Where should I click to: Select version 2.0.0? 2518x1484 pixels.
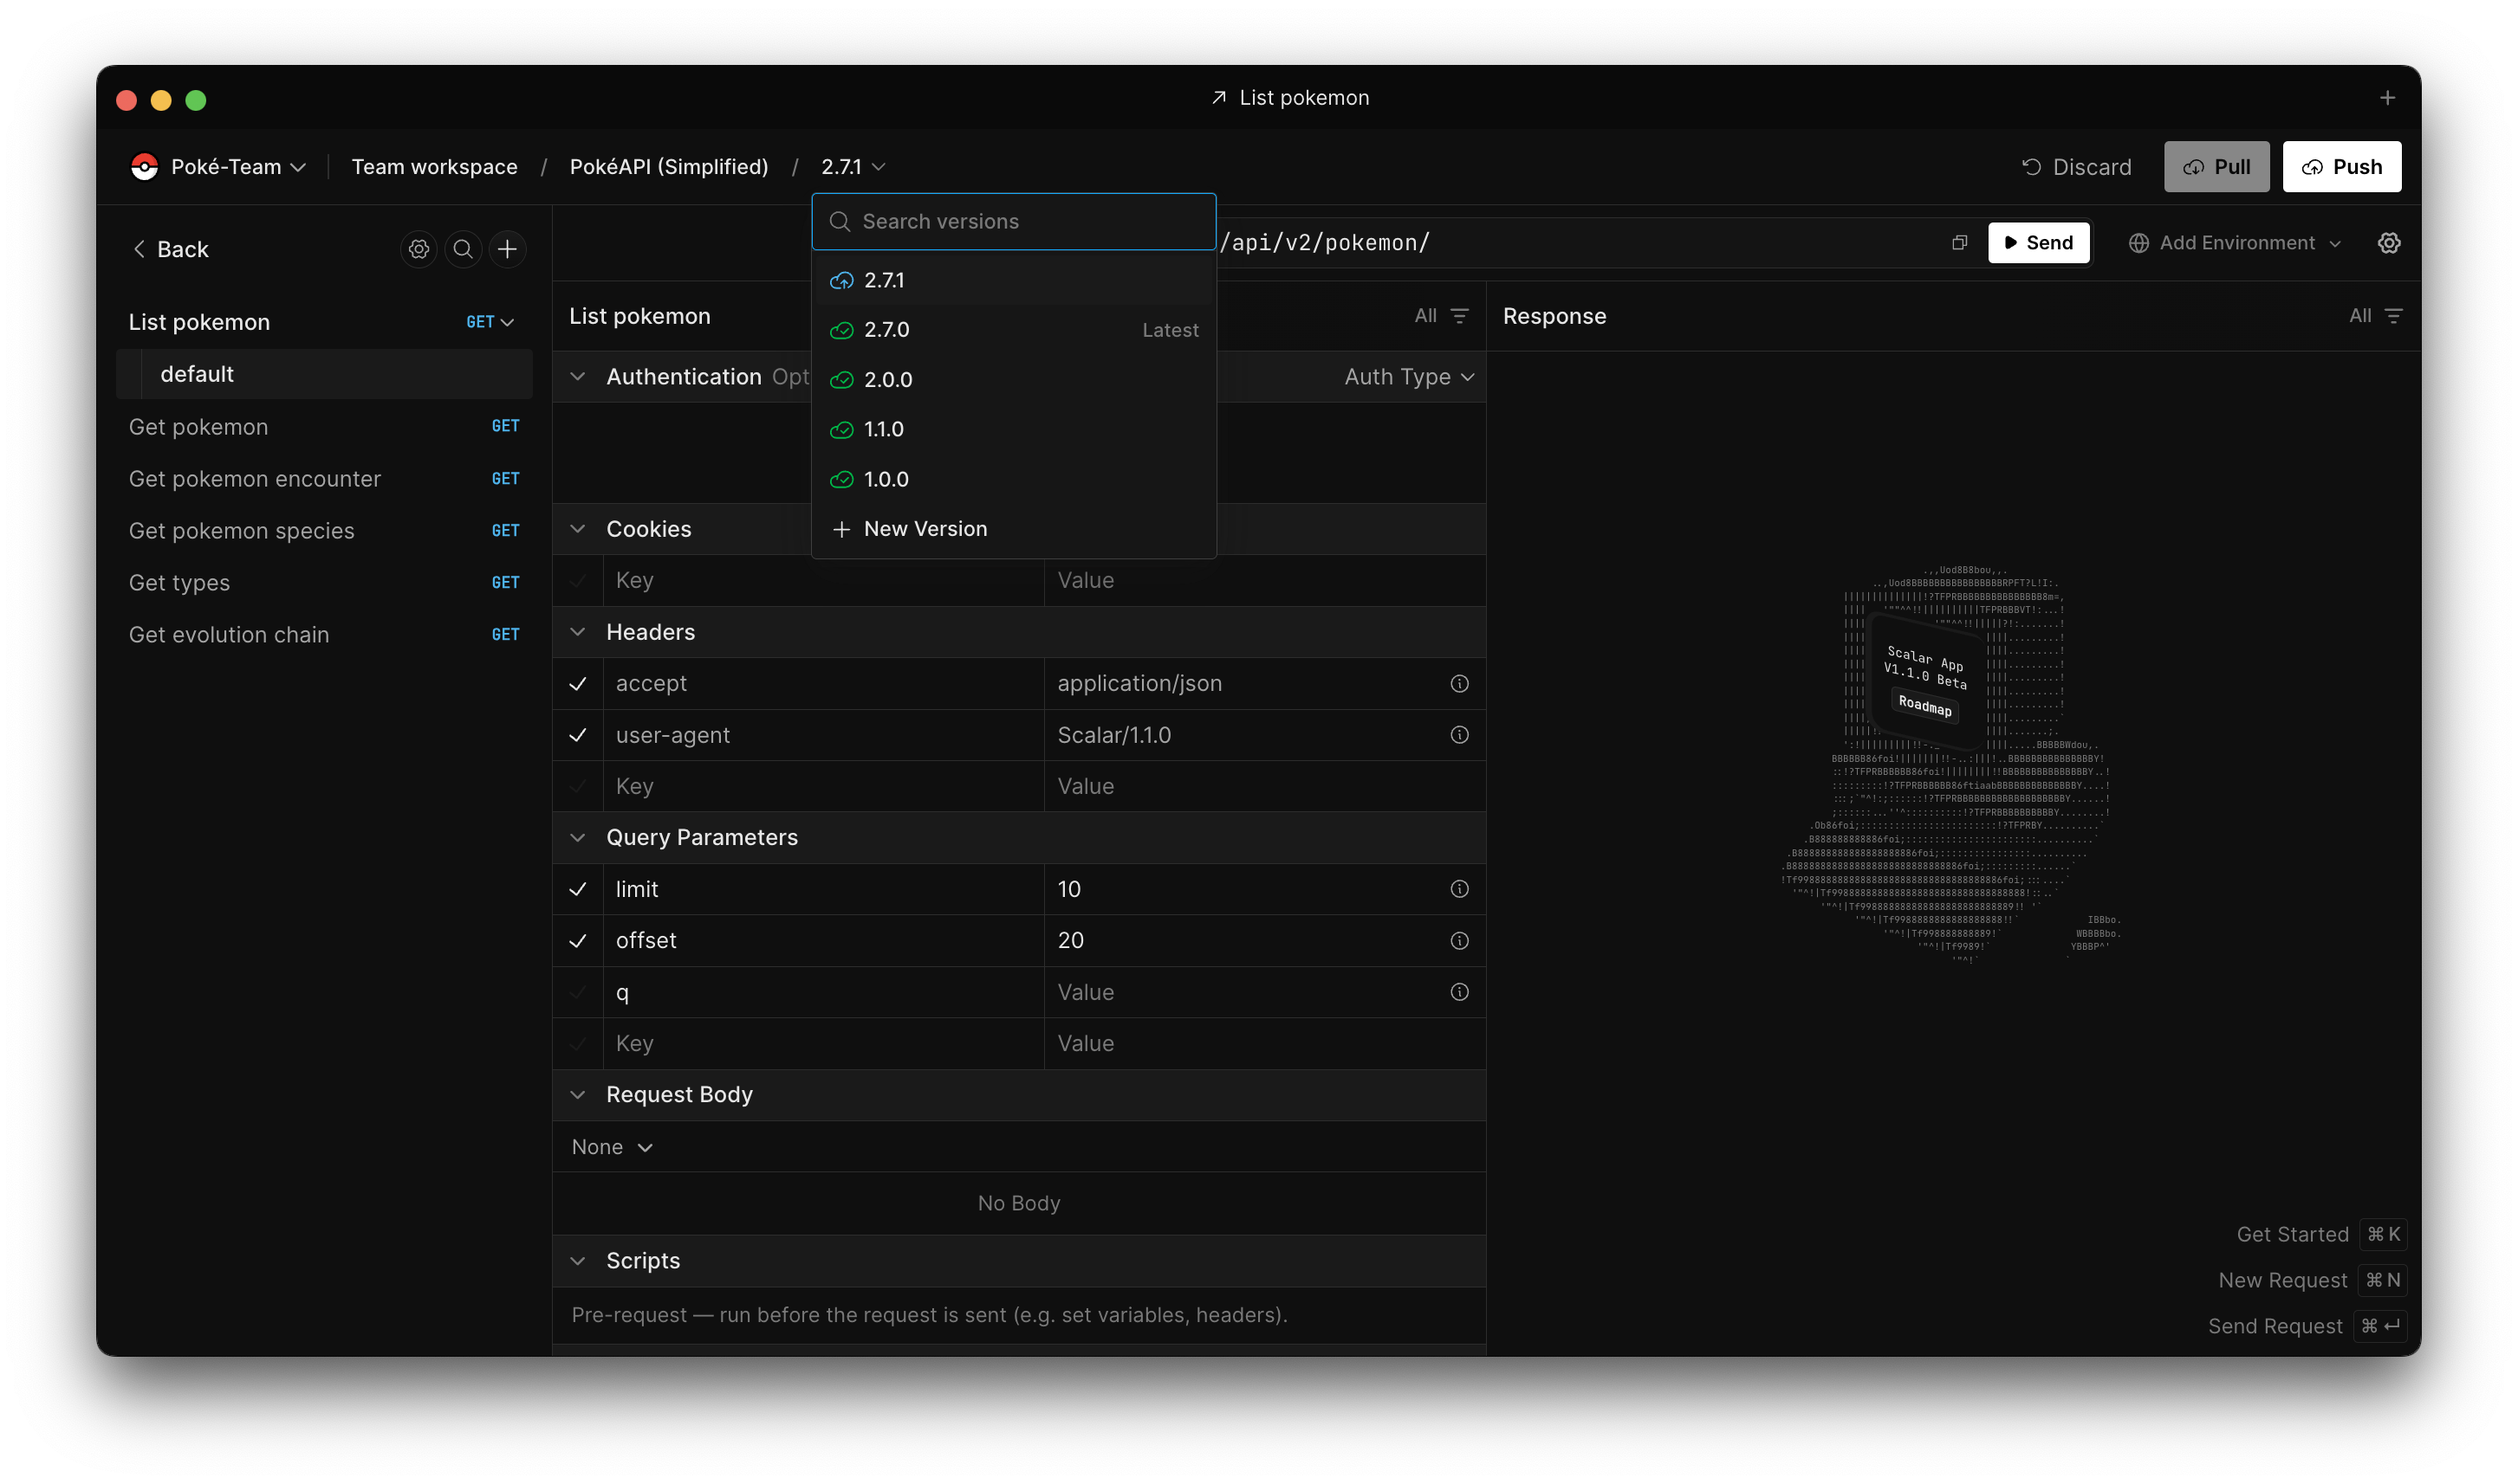[x=1014, y=380]
